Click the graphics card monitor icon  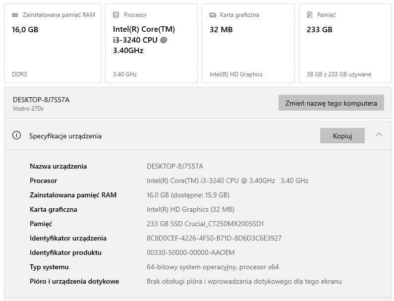tap(213, 15)
